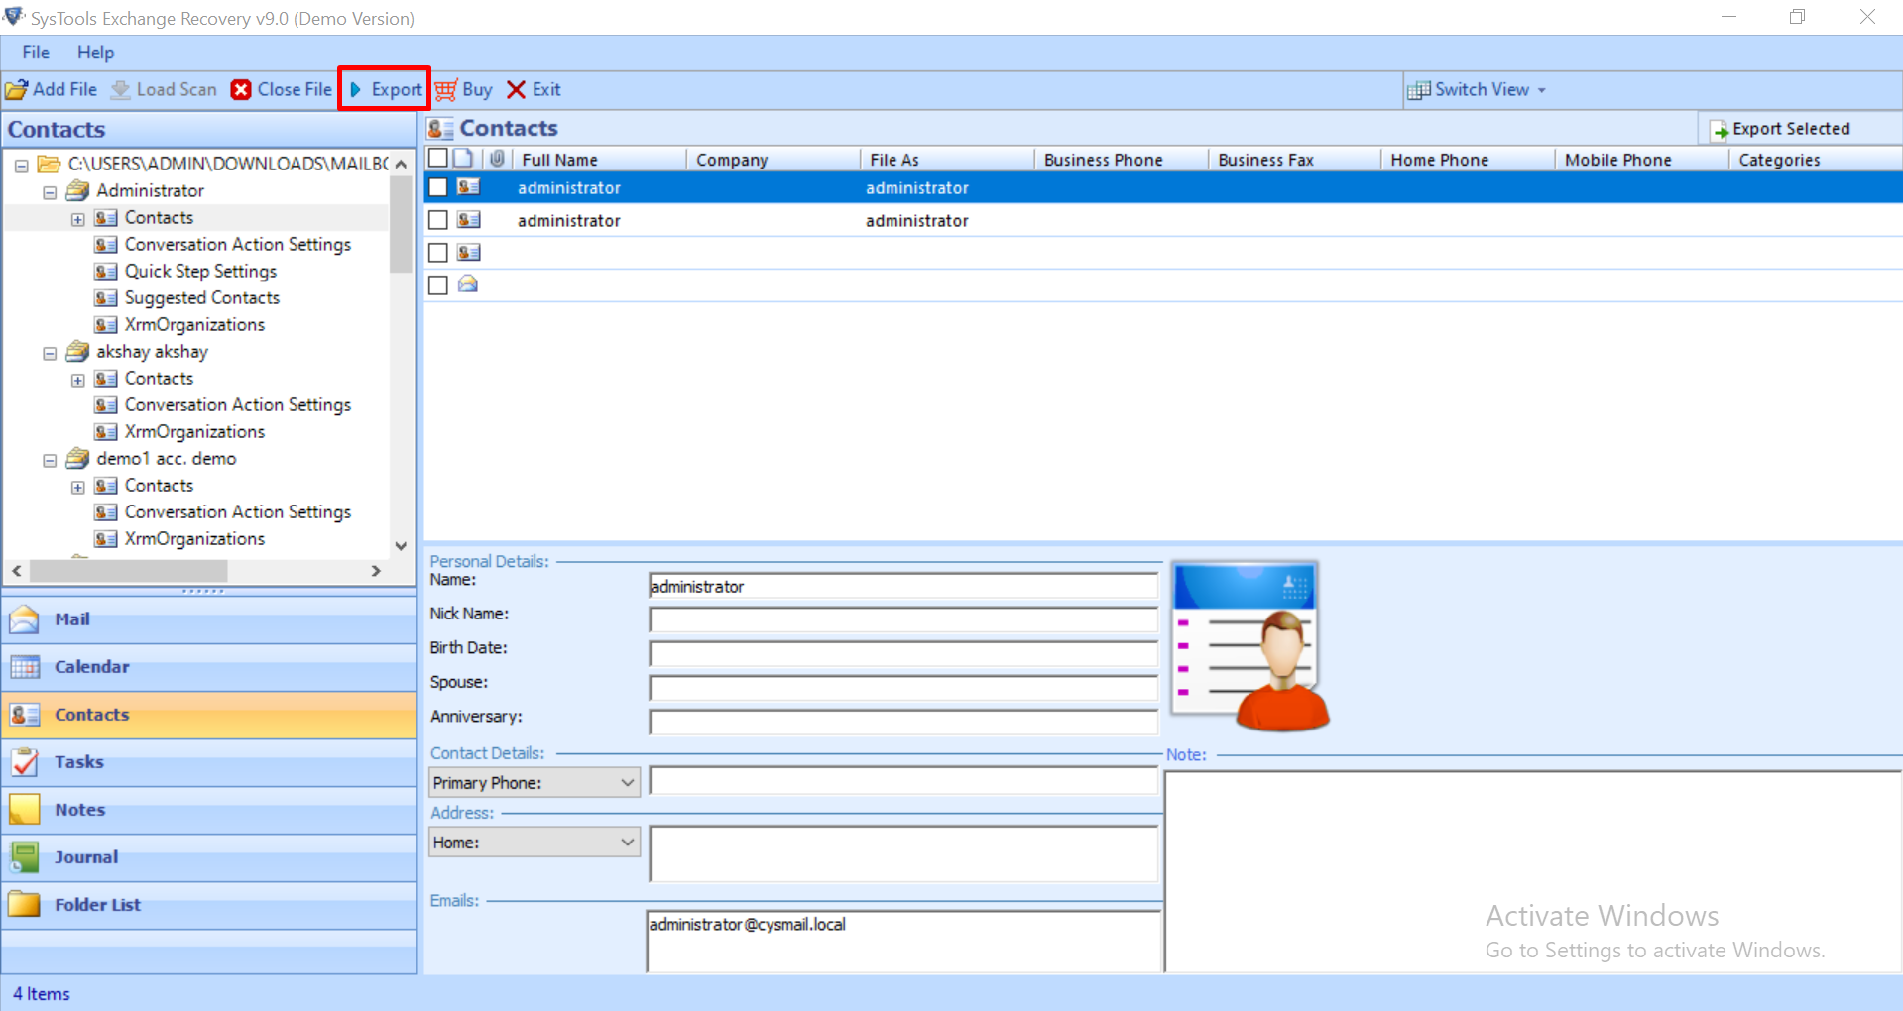This screenshot has width=1903, height=1011.
Task: Check the first administrator row checkbox
Action: [438, 187]
